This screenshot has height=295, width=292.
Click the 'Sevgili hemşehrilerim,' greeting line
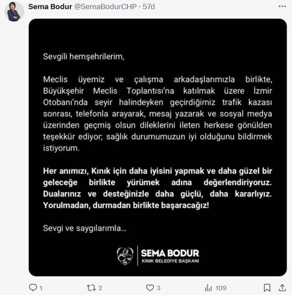click(84, 57)
